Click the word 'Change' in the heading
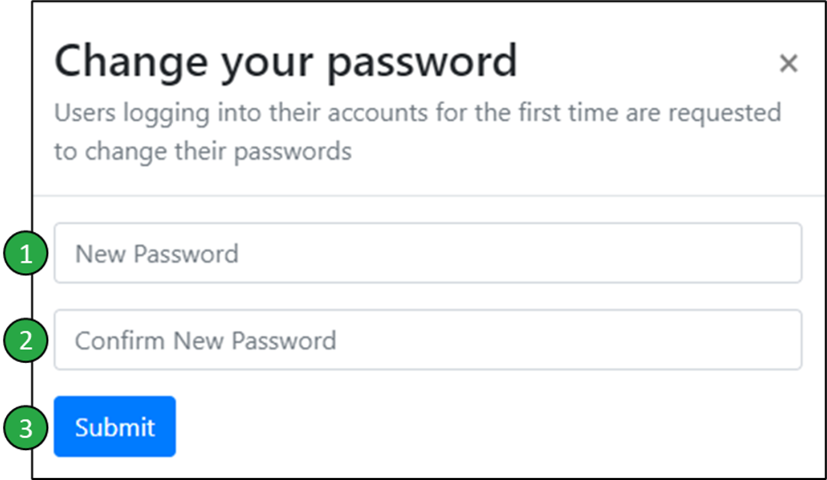827x480 pixels. [131, 61]
